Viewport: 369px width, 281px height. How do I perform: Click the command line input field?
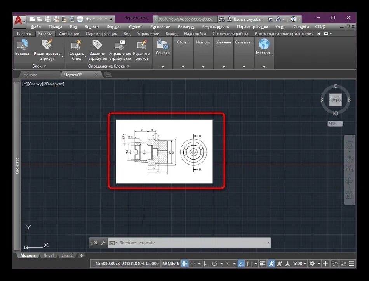tap(188, 243)
